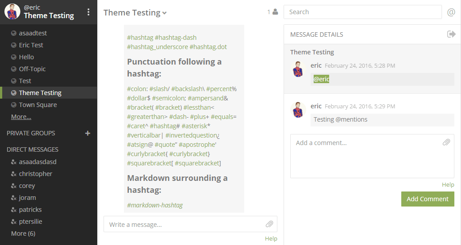The width and height of the screenshot is (461, 245).
Task: Open recent mentions via @ icon
Action: [451, 12]
